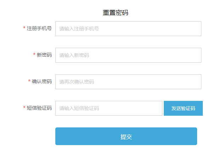Click placeholder text 请输入短信验证码
Viewport: 223px width, 155px height.
click(x=79, y=108)
